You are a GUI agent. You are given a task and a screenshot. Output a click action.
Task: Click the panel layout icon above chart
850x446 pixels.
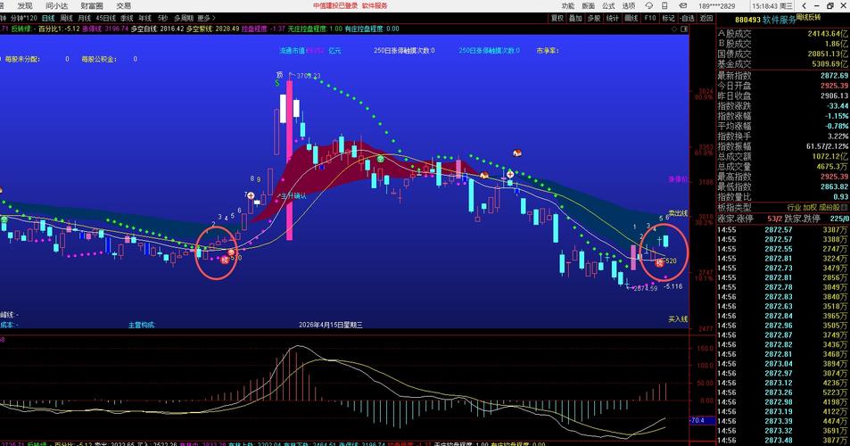(x=685, y=29)
